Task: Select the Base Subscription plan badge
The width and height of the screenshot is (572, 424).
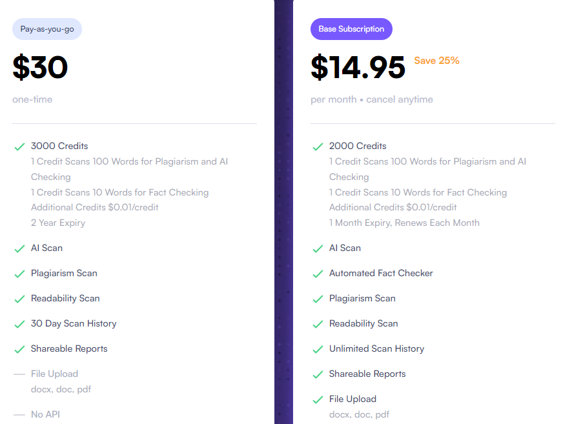Action: (x=351, y=29)
